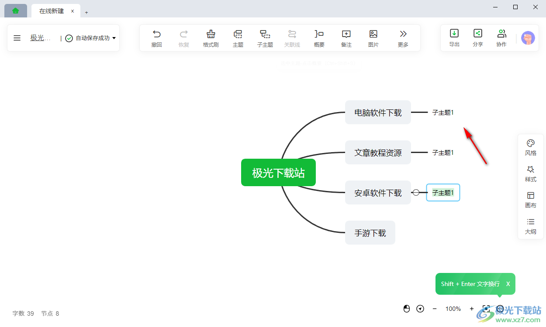Click the Export (导出) button
The height and width of the screenshot is (327, 546).
tap(454, 38)
